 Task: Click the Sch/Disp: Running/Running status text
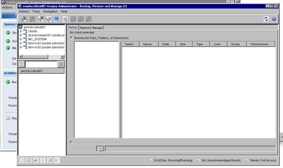point(173,160)
